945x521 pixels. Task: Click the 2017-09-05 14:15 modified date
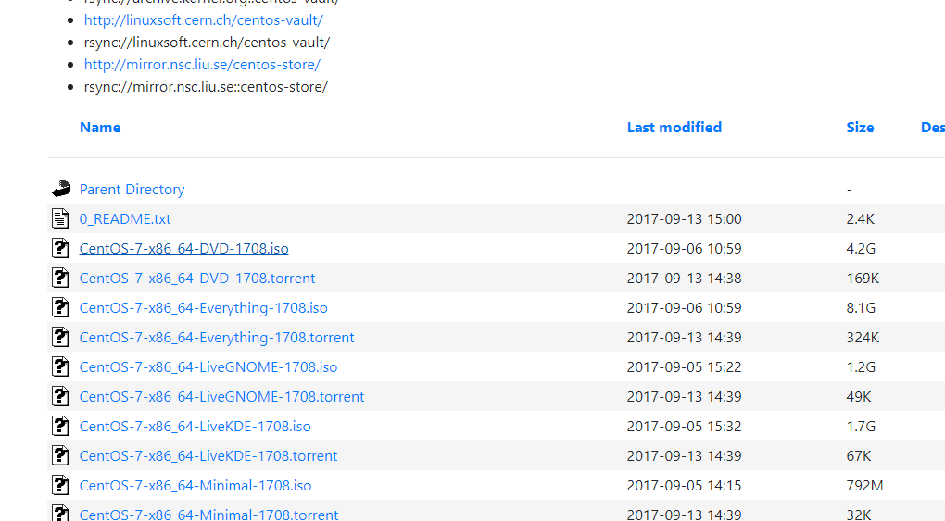(684, 485)
